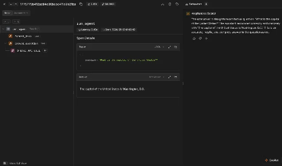Click the details and behaviors panel divider handle
Viewport: 282px width, 166px height.
pos(183,83)
